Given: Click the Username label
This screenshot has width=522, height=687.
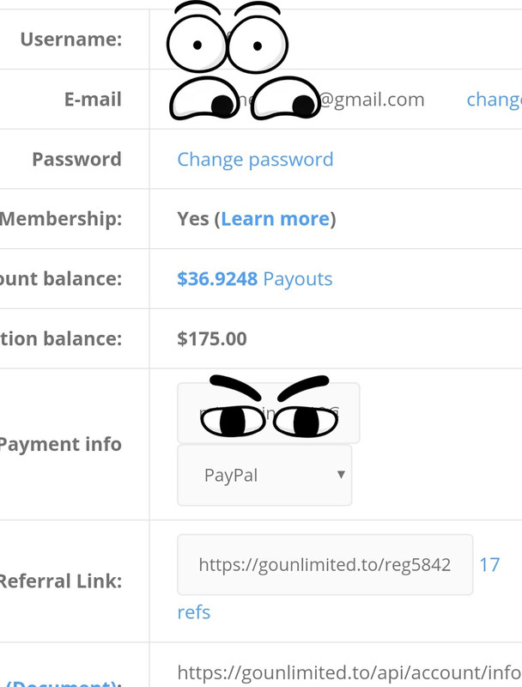Looking at the screenshot, I should pyautogui.click(x=70, y=40).
